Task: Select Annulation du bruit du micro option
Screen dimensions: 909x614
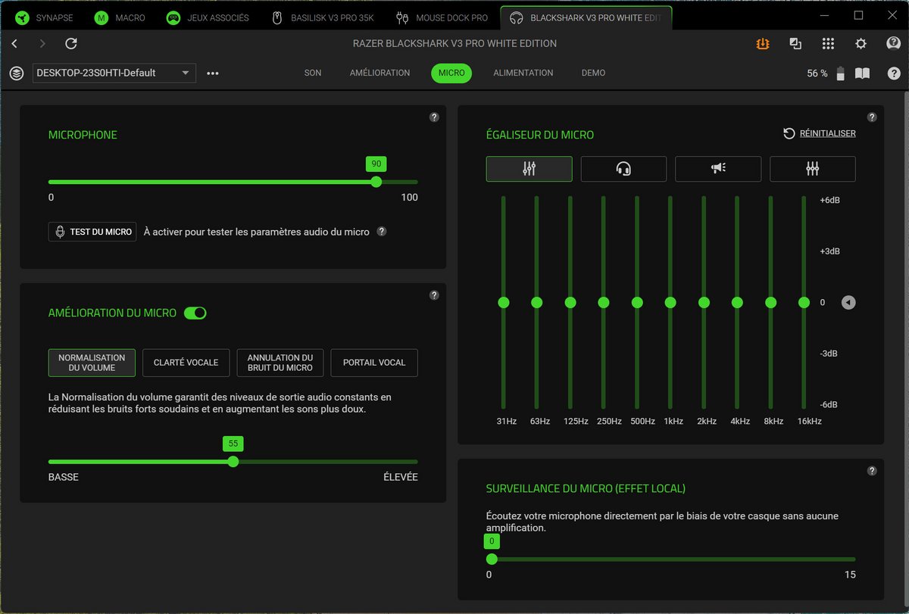Action: 280,363
